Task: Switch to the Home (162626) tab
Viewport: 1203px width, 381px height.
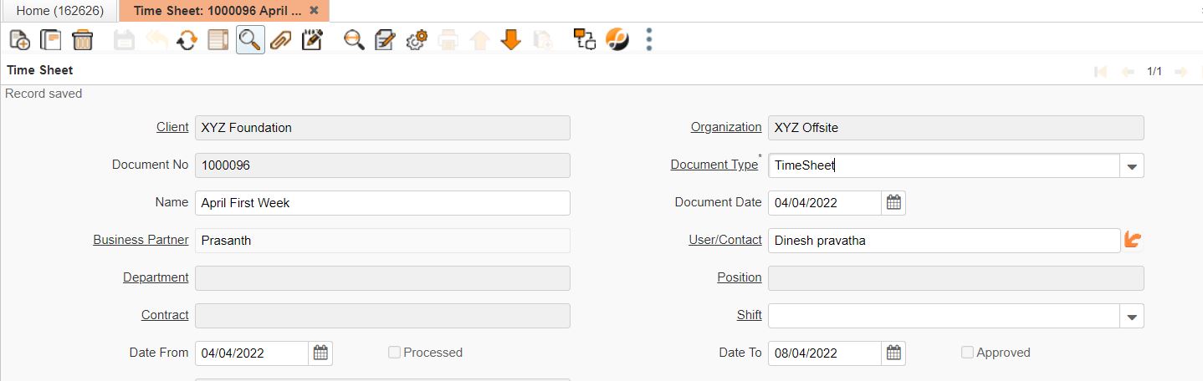Action: (x=60, y=11)
